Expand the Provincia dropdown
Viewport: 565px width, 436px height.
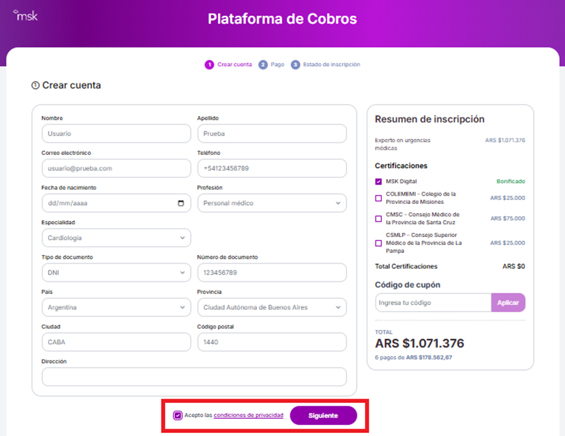(272, 307)
